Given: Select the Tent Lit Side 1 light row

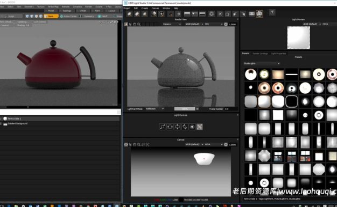Looking at the screenshot, I should [x=60, y=119].
